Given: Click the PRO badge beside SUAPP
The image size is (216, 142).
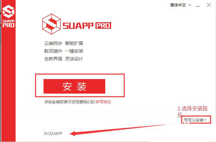Looking at the screenshot, I should pos(103,25).
